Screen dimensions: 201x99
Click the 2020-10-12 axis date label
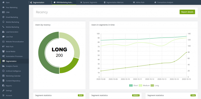pyautogui.click(x=149, y=79)
